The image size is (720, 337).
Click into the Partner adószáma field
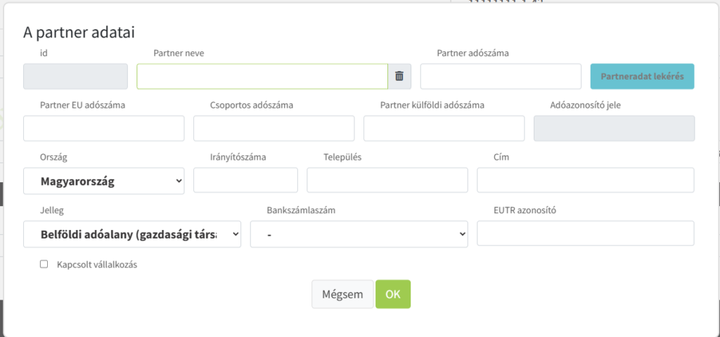(501, 77)
